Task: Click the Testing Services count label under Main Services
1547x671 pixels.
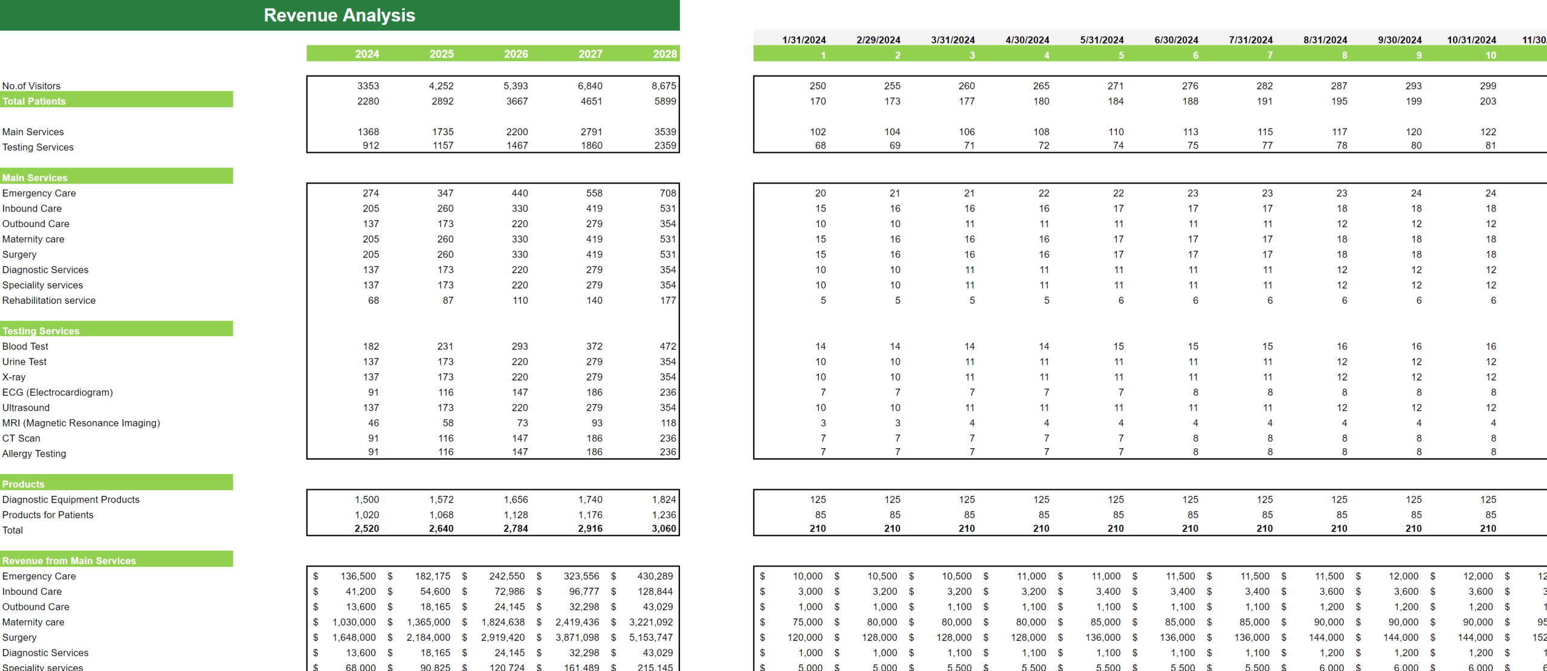Action: (38, 147)
